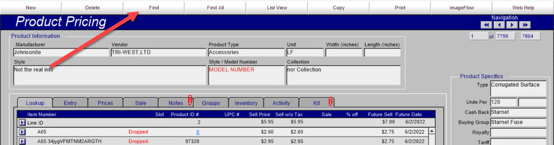
Task: Go to next record arrow
Action: click(x=512, y=25)
